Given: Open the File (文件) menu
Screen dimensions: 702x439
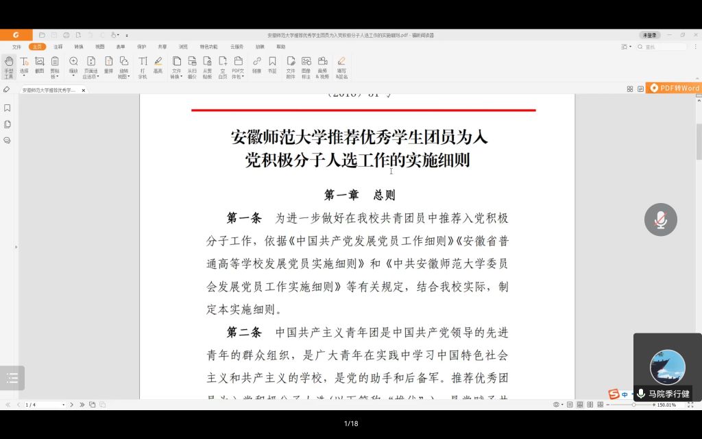Looking at the screenshot, I should tap(16, 47).
